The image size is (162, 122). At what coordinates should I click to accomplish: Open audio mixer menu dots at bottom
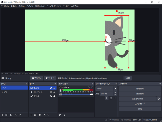(x=65, y=115)
